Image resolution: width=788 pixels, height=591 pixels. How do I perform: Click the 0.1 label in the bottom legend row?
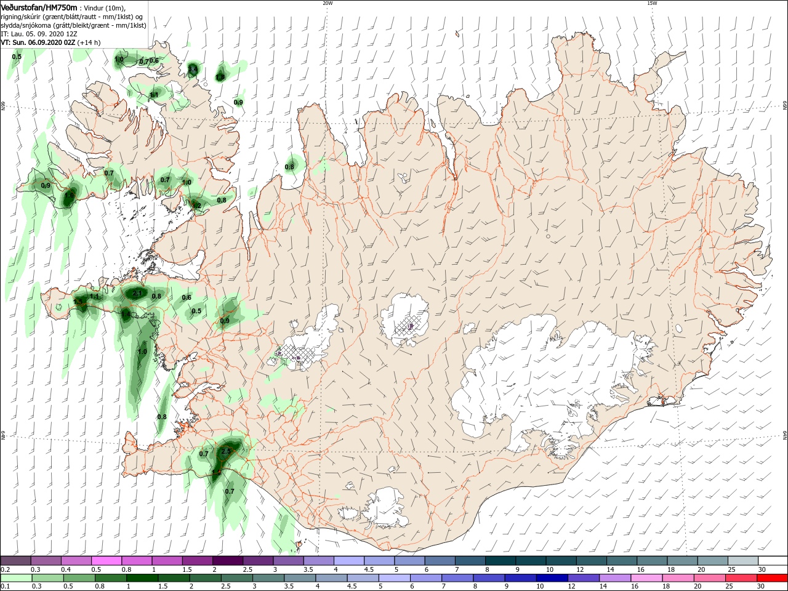[6, 587]
